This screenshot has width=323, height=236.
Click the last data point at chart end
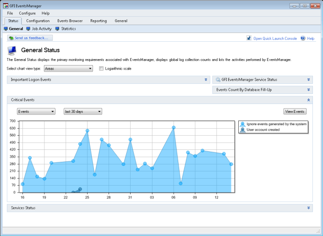[x=231, y=164]
